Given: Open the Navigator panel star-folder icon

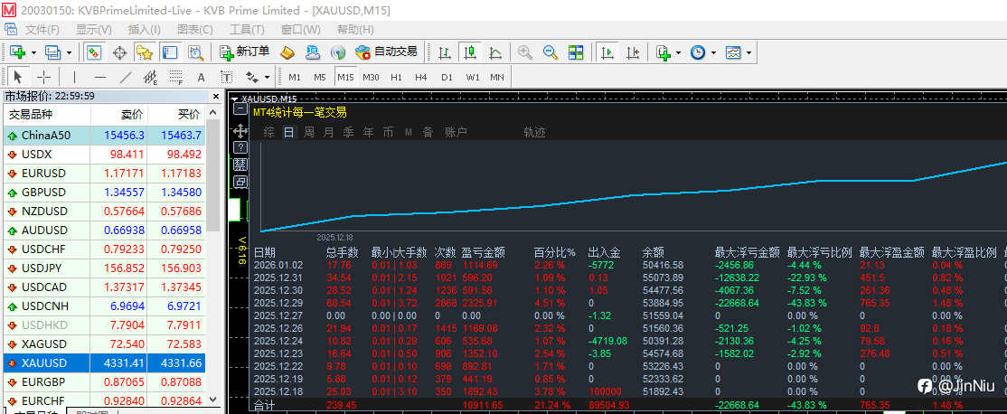Looking at the screenshot, I should click(x=144, y=52).
